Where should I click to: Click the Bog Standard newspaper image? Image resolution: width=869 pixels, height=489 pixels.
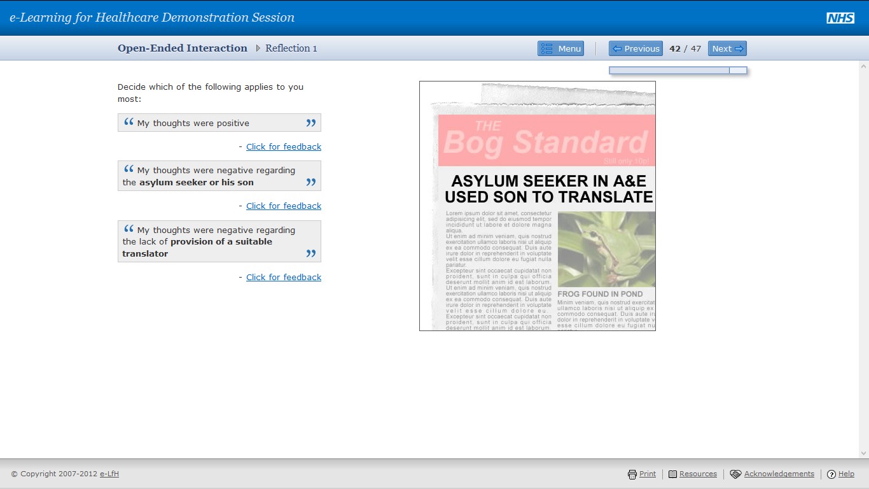coord(537,205)
